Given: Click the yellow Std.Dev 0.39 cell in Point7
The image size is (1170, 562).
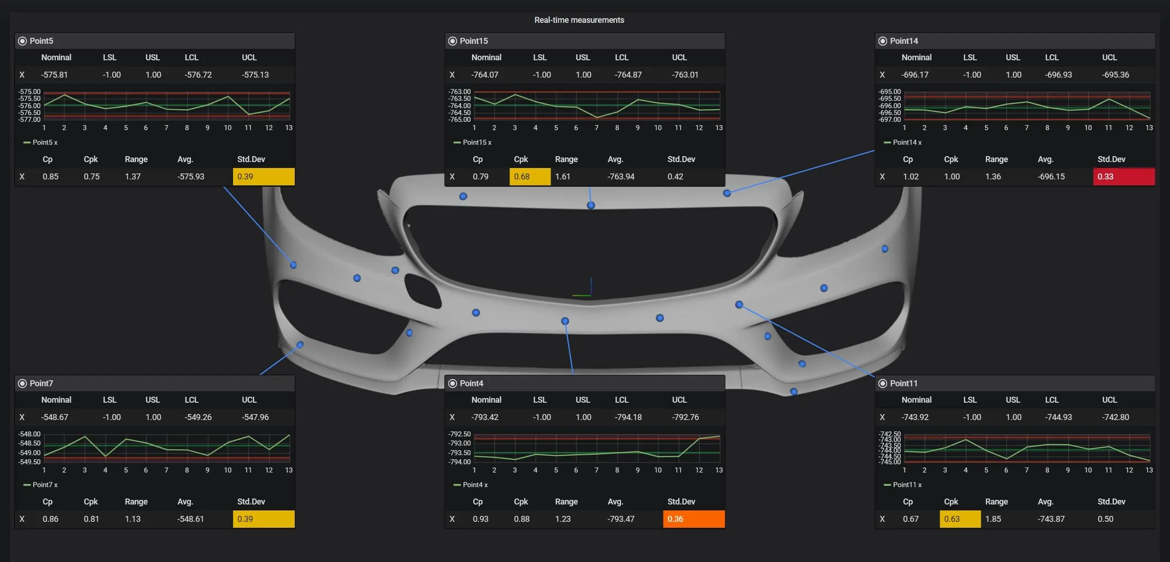Looking at the screenshot, I should tap(264, 519).
